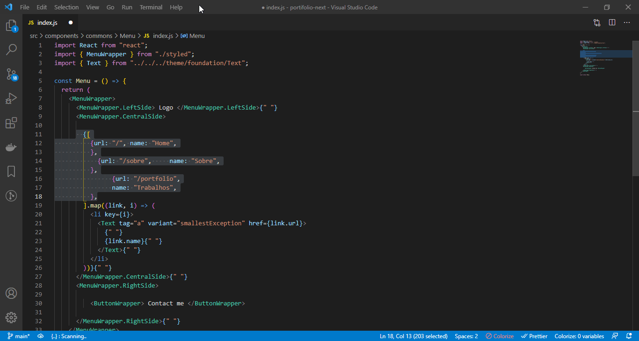This screenshot has width=639, height=341.
Task: Open the Extensions view icon
Action: 11,123
